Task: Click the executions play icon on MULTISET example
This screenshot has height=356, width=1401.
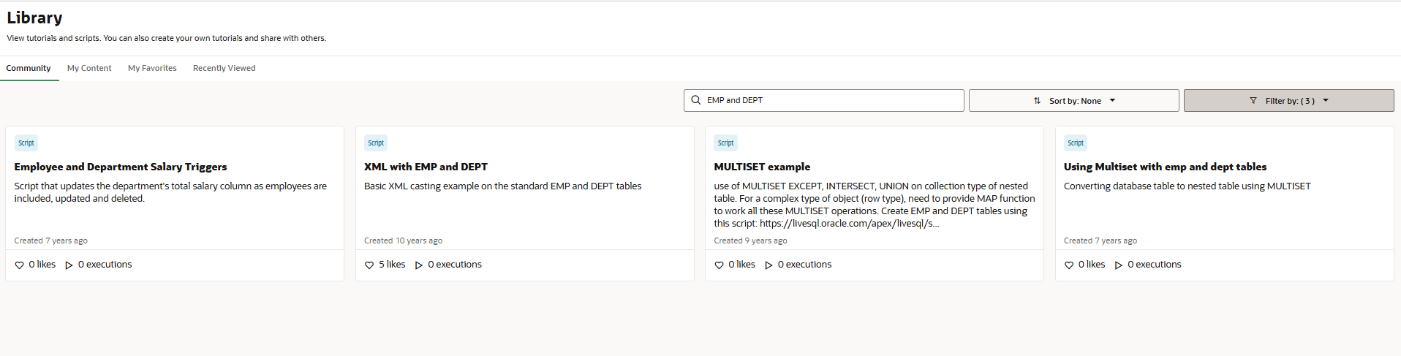Action: [x=769, y=265]
